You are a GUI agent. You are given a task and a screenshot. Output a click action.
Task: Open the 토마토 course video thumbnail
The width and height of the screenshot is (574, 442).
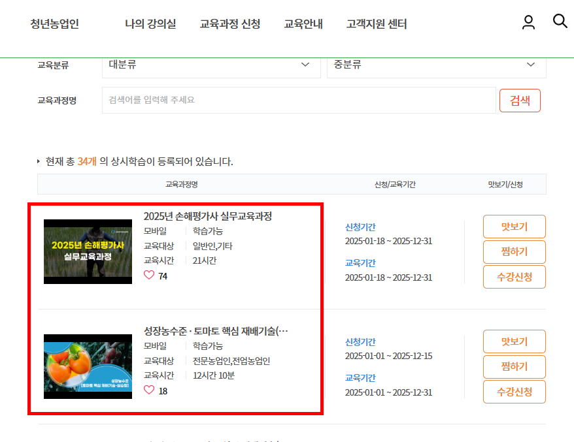point(88,366)
